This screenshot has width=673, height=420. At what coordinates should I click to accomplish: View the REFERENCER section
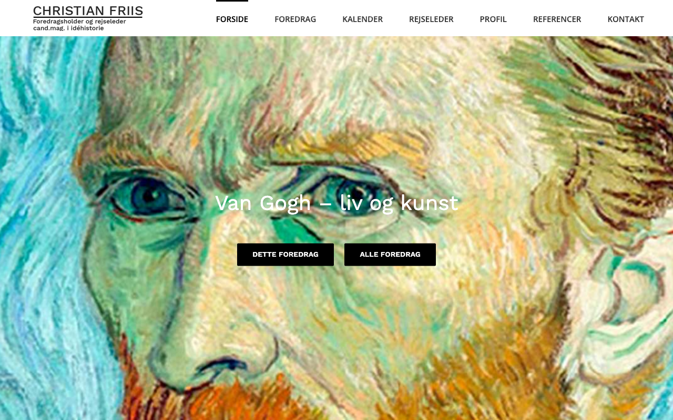557,19
